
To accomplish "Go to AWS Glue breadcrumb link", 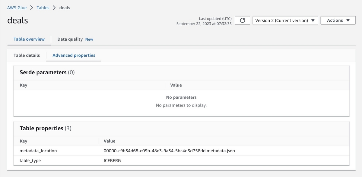I will click(17, 8).
